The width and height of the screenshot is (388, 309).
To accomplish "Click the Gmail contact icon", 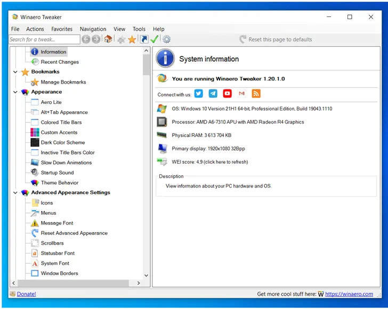I will point(241,94).
